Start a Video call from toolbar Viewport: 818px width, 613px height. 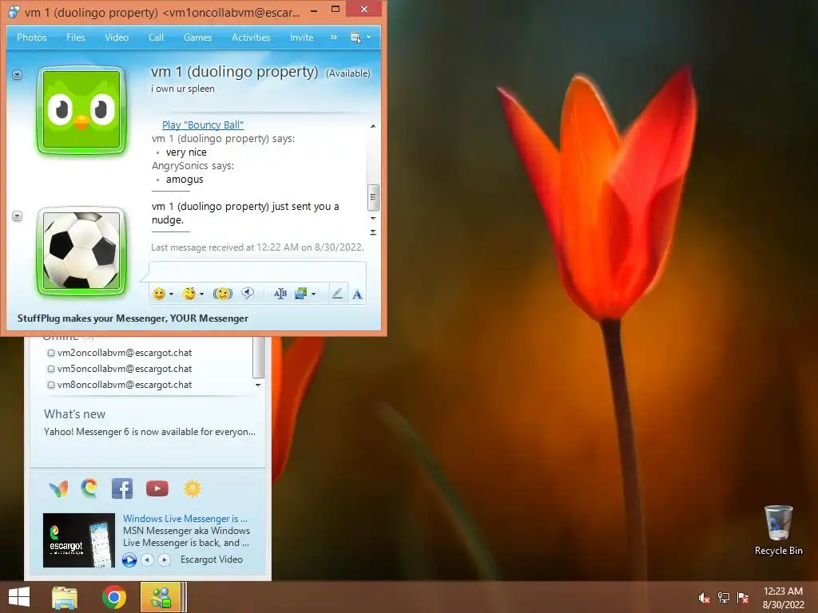(117, 38)
